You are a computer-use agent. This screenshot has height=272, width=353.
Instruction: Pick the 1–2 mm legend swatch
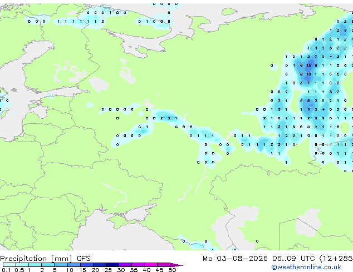(35, 265)
